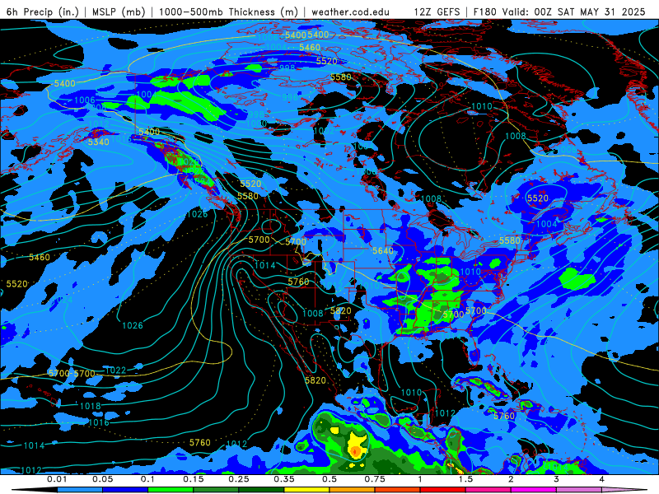Click the 'MSLP (mb)' header label

coord(119,12)
